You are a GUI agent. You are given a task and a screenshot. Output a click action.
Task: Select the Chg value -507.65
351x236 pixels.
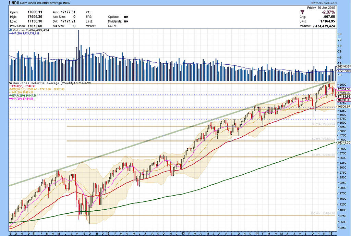click(x=329, y=17)
